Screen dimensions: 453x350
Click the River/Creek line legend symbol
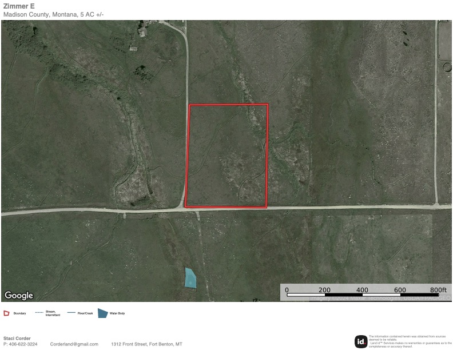tap(71, 313)
